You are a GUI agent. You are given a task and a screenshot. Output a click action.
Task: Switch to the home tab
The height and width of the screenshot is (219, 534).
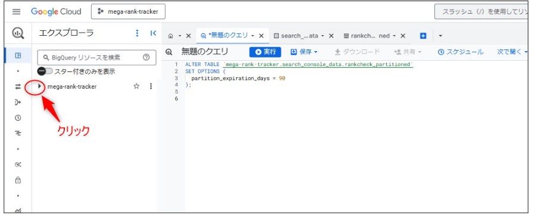170,36
